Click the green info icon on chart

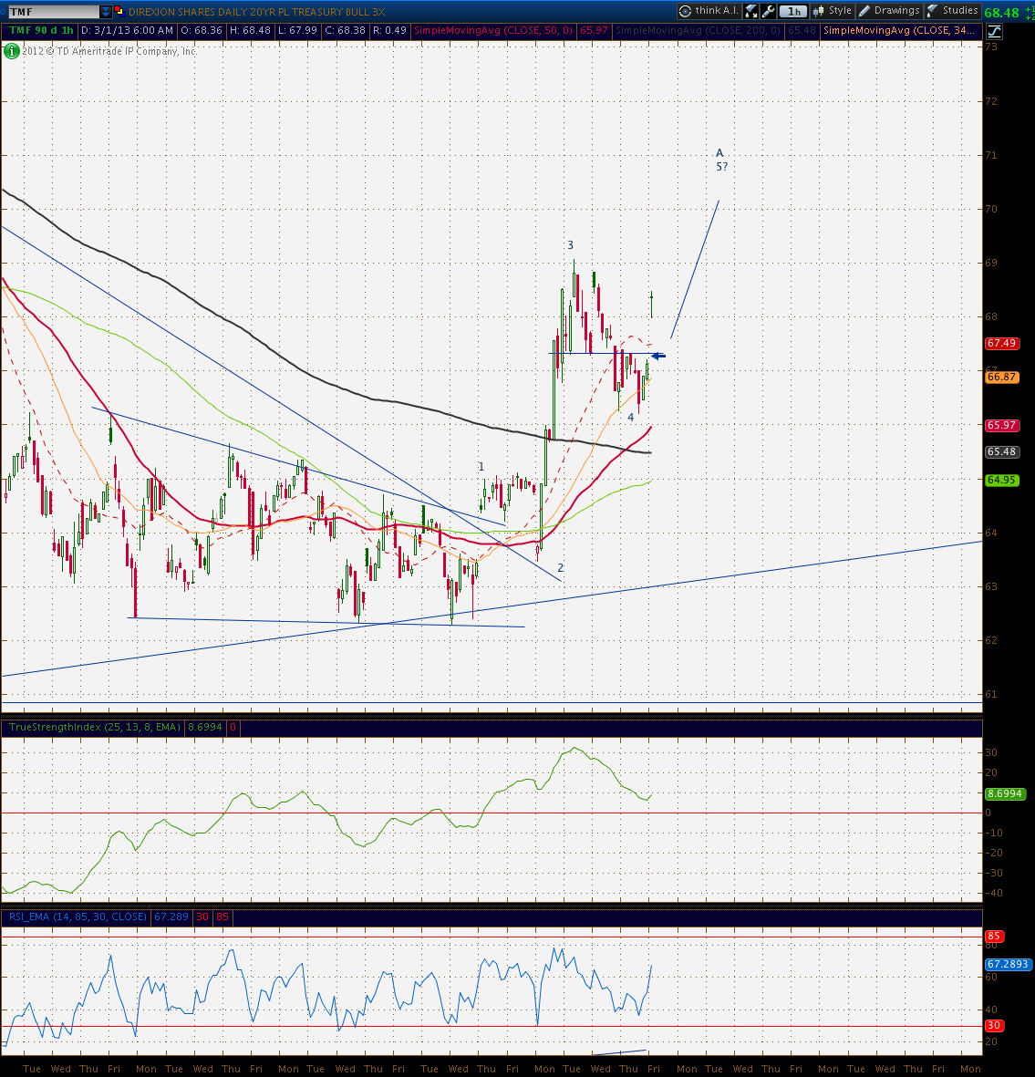coord(12,51)
